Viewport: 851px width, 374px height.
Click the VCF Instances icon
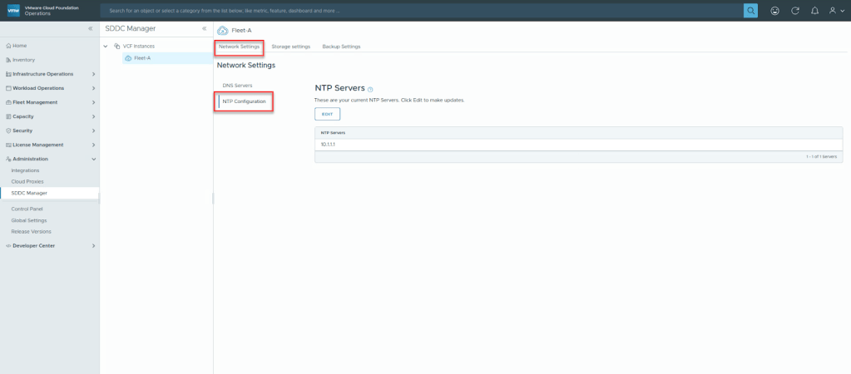point(116,46)
